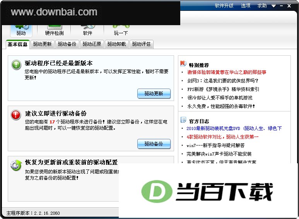Switch to the 驱动卸载 tab
This screenshot has width=299, height=219.
tap(116, 44)
